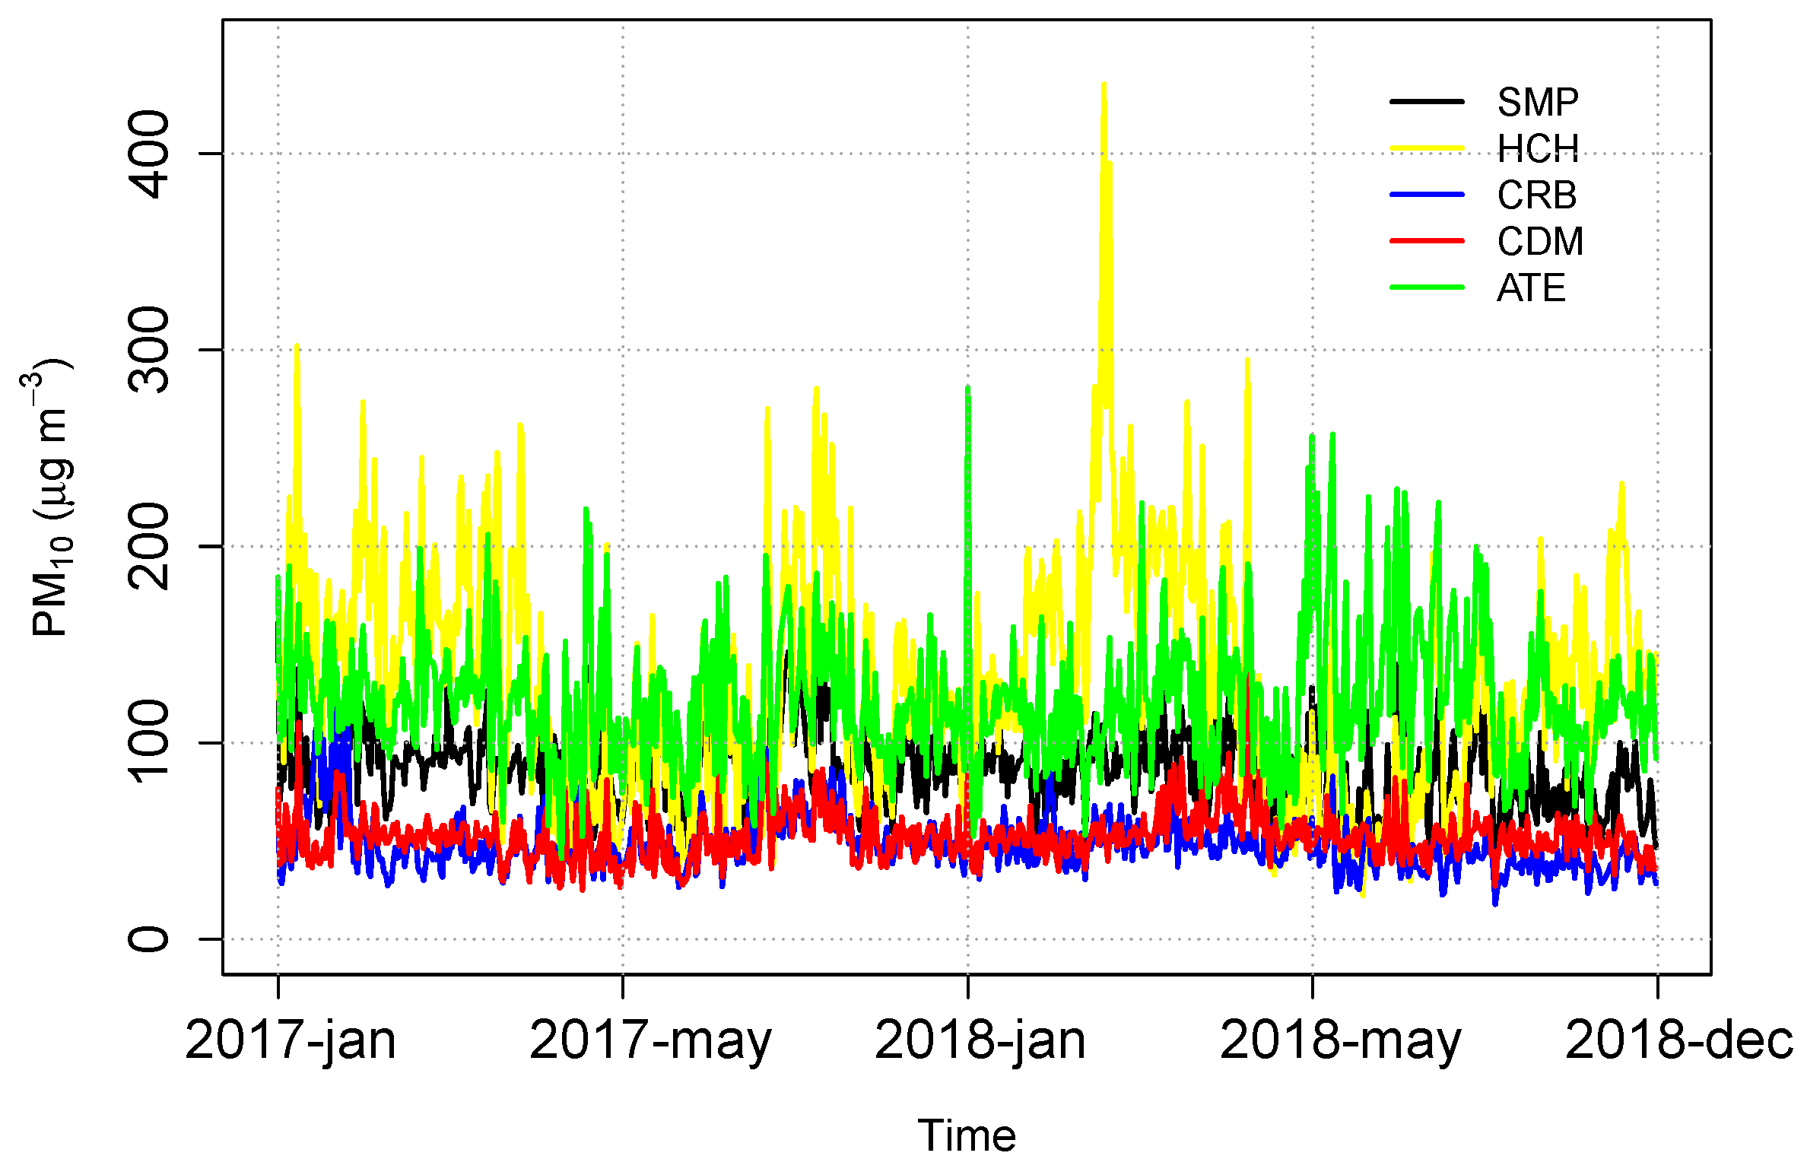
Task: Click the highest yellow HCH peak
Action: [1104, 86]
